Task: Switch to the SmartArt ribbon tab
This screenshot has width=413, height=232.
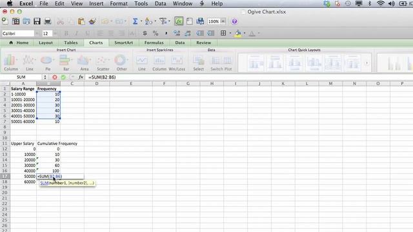Action: pos(123,43)
